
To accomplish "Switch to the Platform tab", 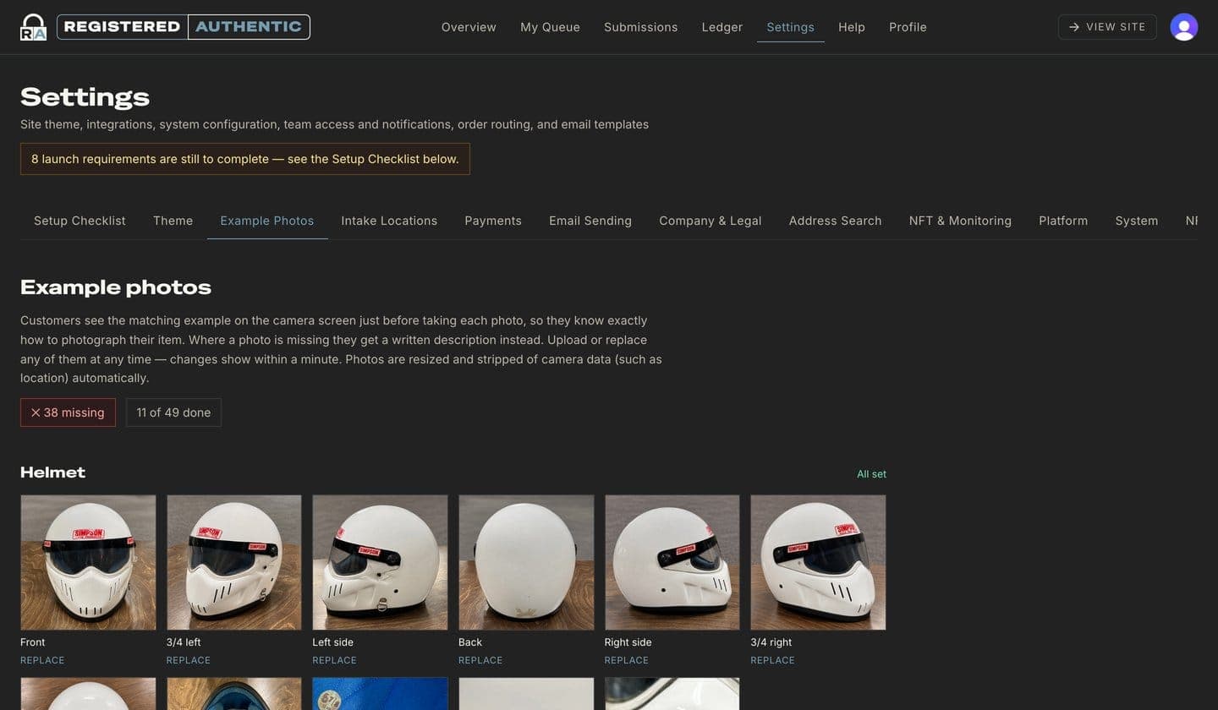I will [1063, 221].
